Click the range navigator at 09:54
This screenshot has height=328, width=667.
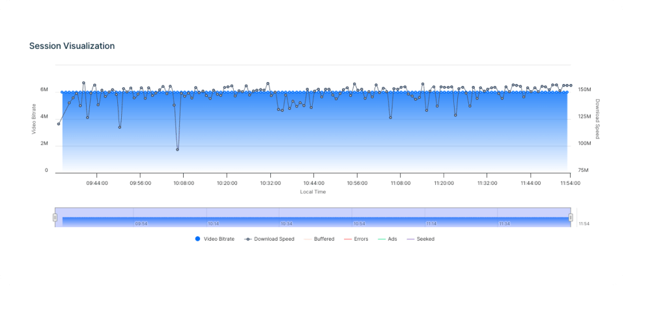[x=141, y=223]
